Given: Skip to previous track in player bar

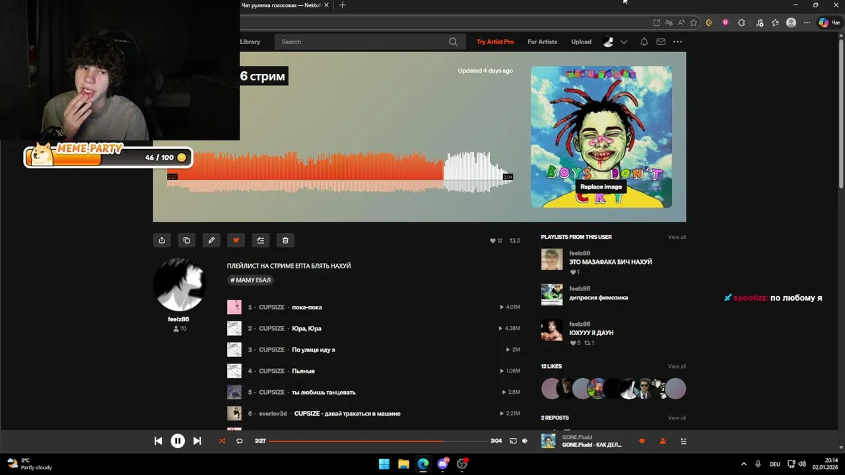Looking at the screenshot, I should (x=158, y=441).
